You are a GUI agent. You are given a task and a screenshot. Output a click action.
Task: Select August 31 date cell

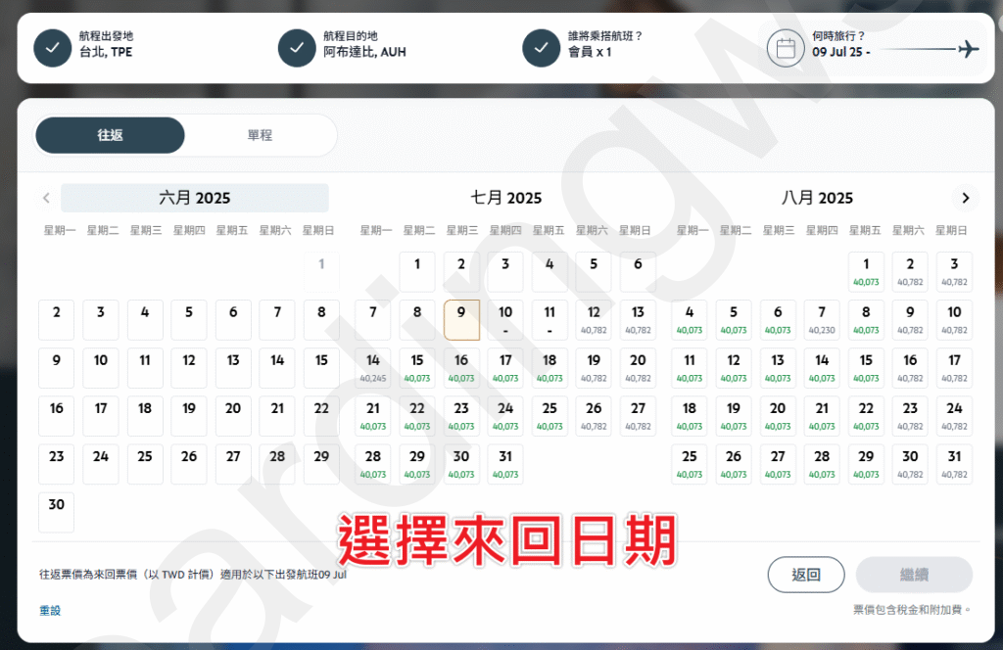[x=954, y=464]
